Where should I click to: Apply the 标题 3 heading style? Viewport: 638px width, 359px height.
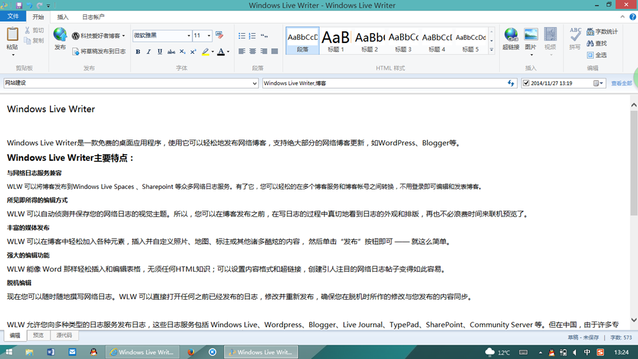pyautogui.click(x=403, y=41)
